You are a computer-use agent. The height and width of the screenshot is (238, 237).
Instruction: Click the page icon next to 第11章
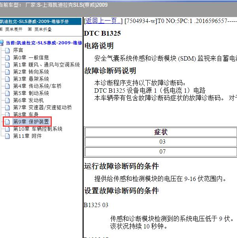tap(7, 136)
